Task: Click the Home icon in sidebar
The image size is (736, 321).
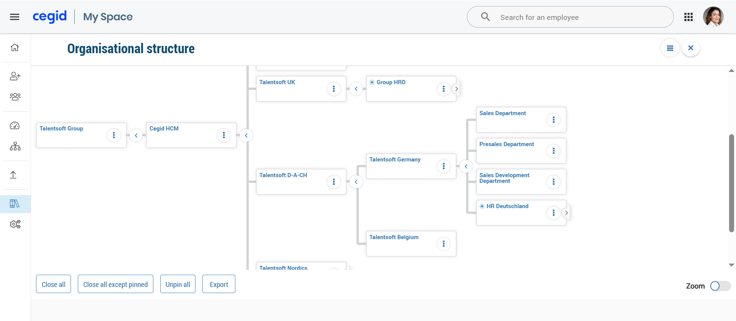Action: click(x=15, y=47)
